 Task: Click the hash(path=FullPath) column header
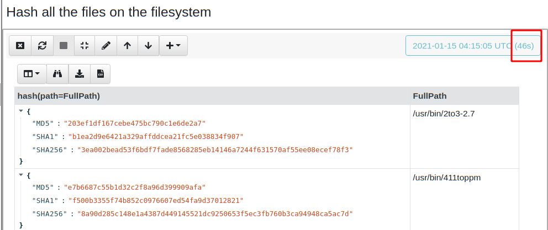coord(59,96)
